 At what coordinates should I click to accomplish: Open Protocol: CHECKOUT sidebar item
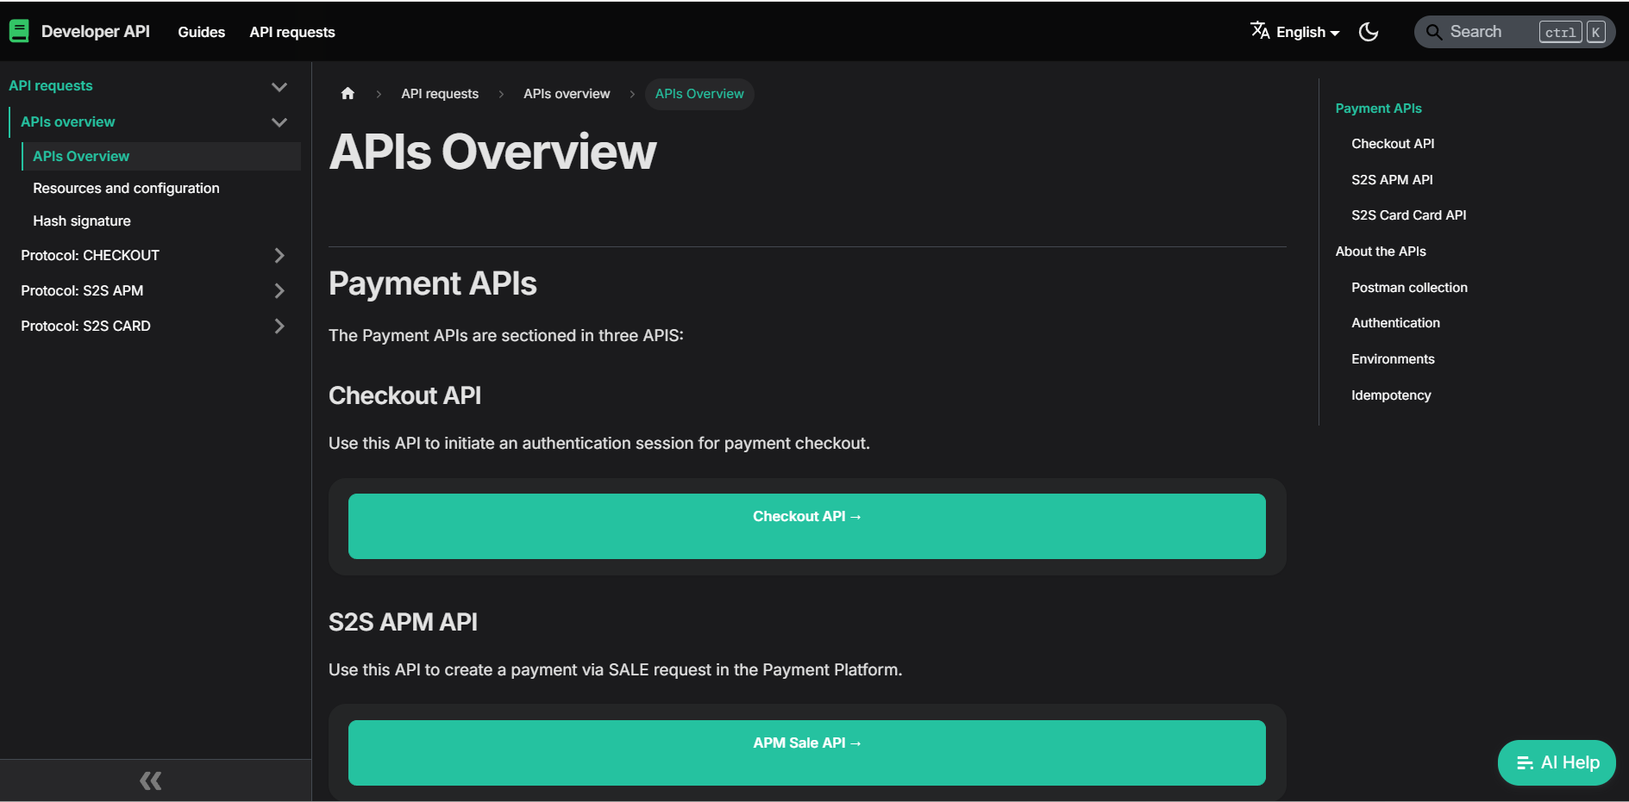[x=91, y=255]
